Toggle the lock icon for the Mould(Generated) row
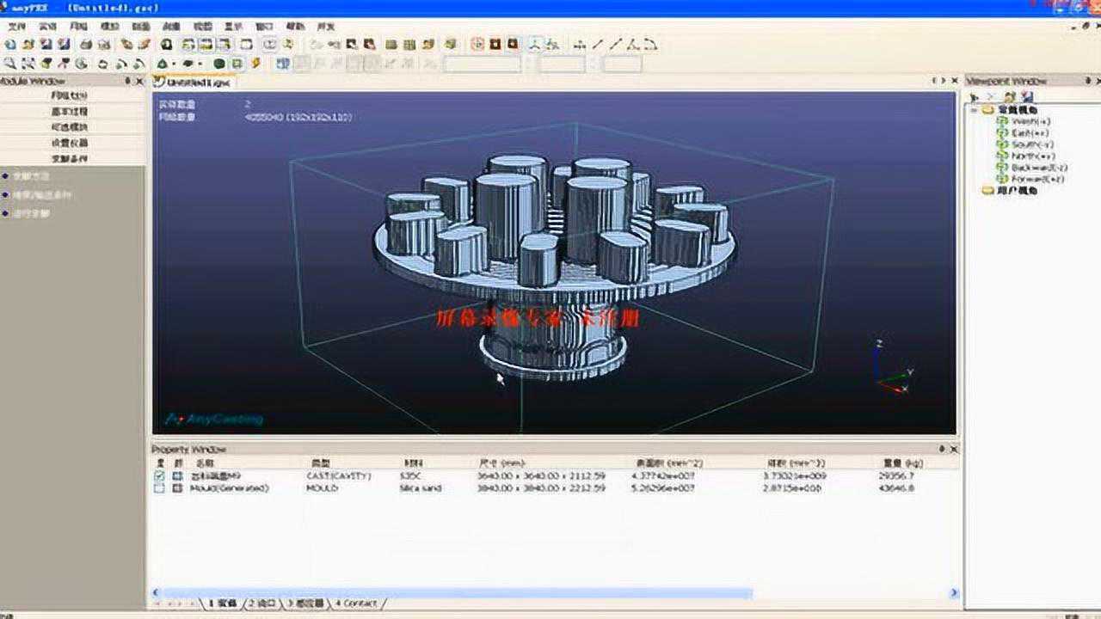This screenshot has width=1101, height=619. point(177,488)
